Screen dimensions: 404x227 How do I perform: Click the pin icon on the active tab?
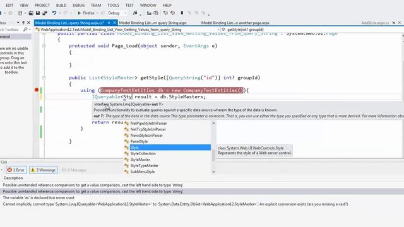[109, 23]
